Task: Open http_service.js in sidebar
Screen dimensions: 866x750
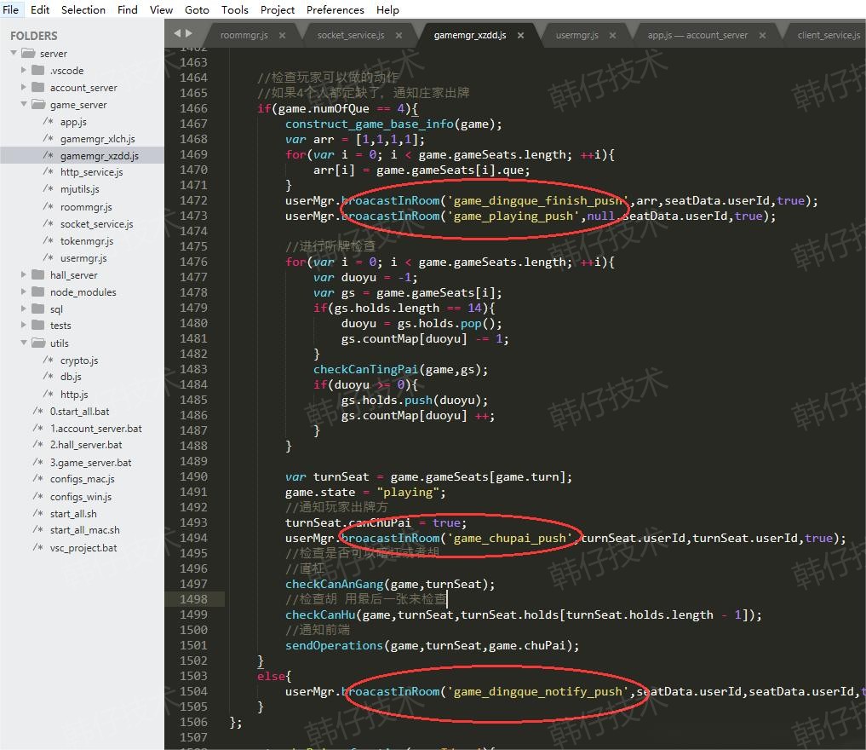Action: point(92,172)
